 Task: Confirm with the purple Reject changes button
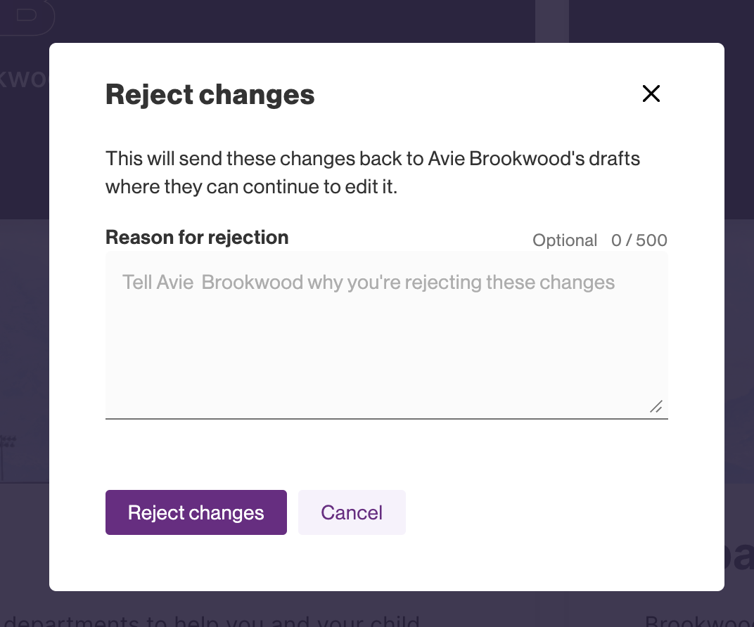(196, 512)
